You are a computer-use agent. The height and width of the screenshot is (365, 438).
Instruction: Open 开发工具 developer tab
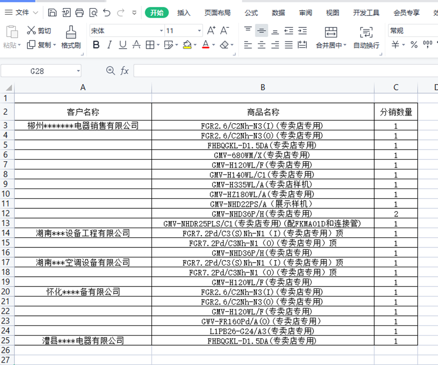366,13
